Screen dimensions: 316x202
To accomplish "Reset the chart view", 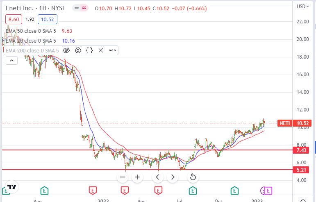I will click(x=193, y=177).
